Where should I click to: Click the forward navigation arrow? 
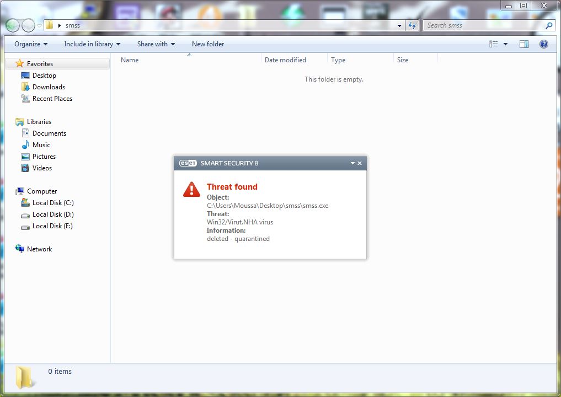[x=28, y=25]
